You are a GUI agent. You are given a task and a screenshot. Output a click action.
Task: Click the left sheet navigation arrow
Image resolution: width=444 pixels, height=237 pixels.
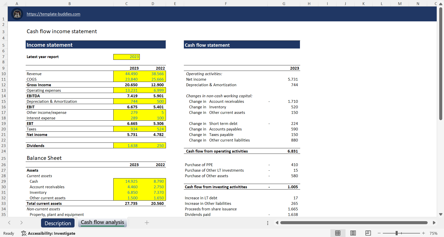click(x=9, y=222)
